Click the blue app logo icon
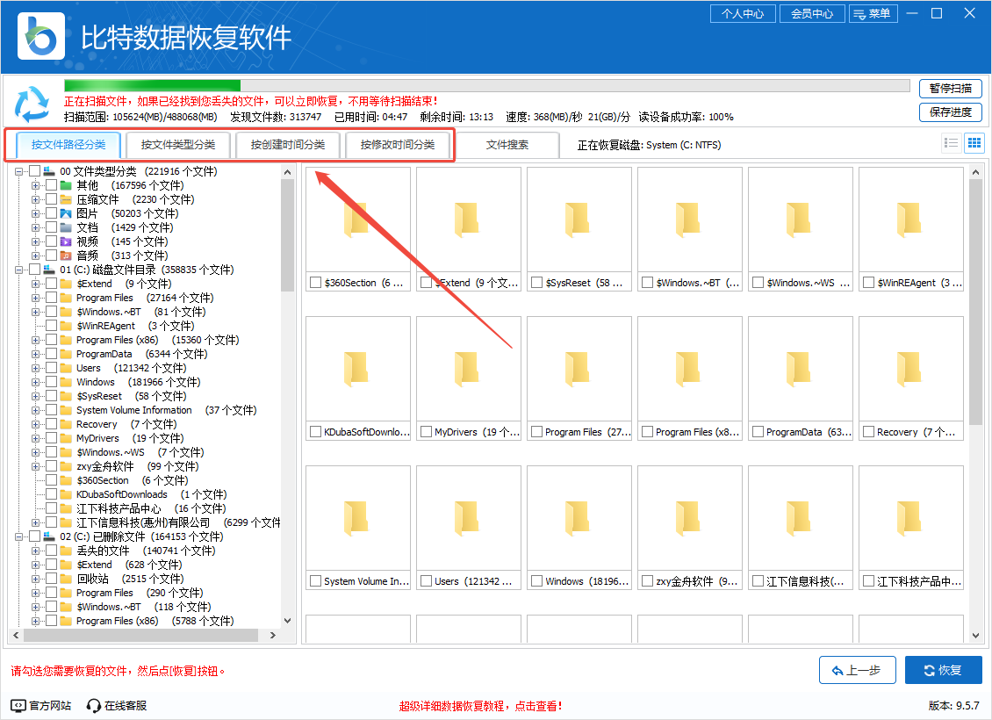 coord(41,36)
